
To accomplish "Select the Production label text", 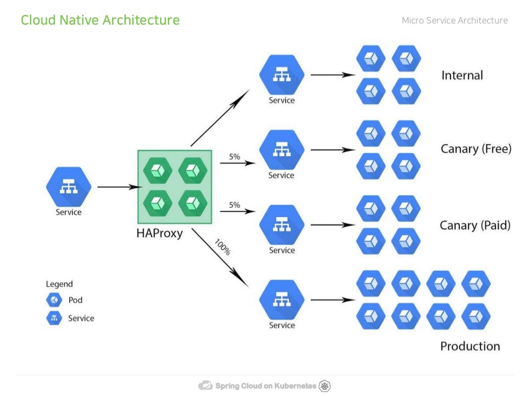I will pos(470,346).
